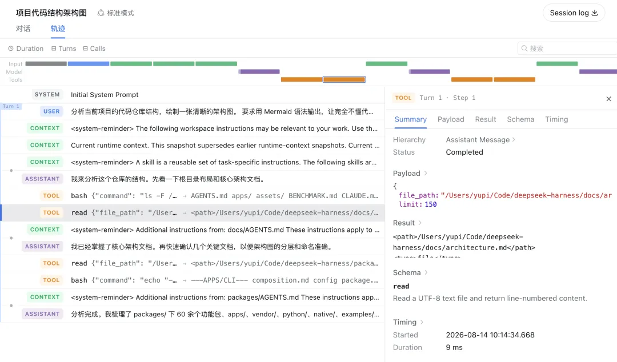Expand the Schema section chevron
This screenshot has height=362, width=617.
pos(426,272)
